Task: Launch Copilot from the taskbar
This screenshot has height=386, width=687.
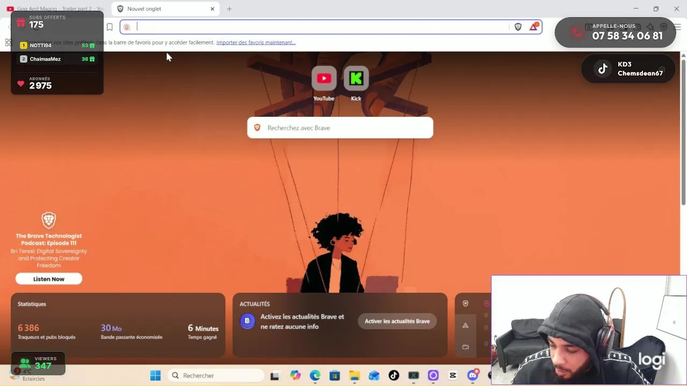Action: point(295,375)
